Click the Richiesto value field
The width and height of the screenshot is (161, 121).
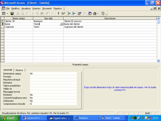click(x=53, y=95)
